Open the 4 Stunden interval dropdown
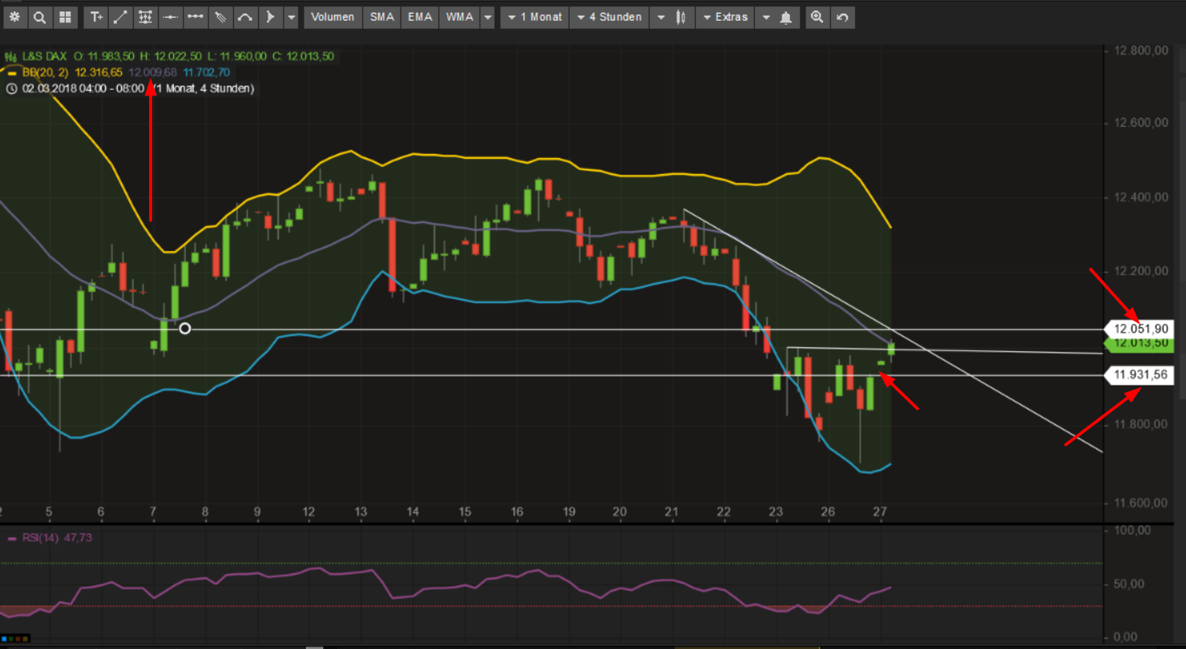1186x649 pixels. [608, 17]
